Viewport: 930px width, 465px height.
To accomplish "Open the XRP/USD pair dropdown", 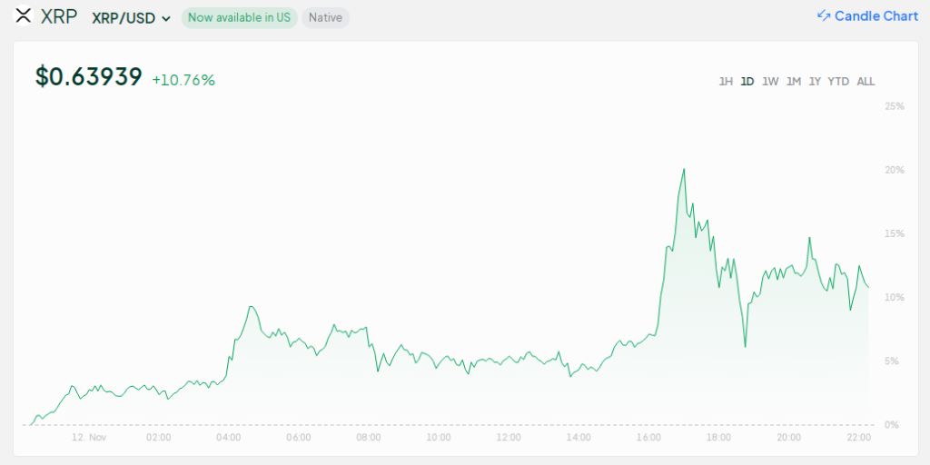I will click(132, 18).
